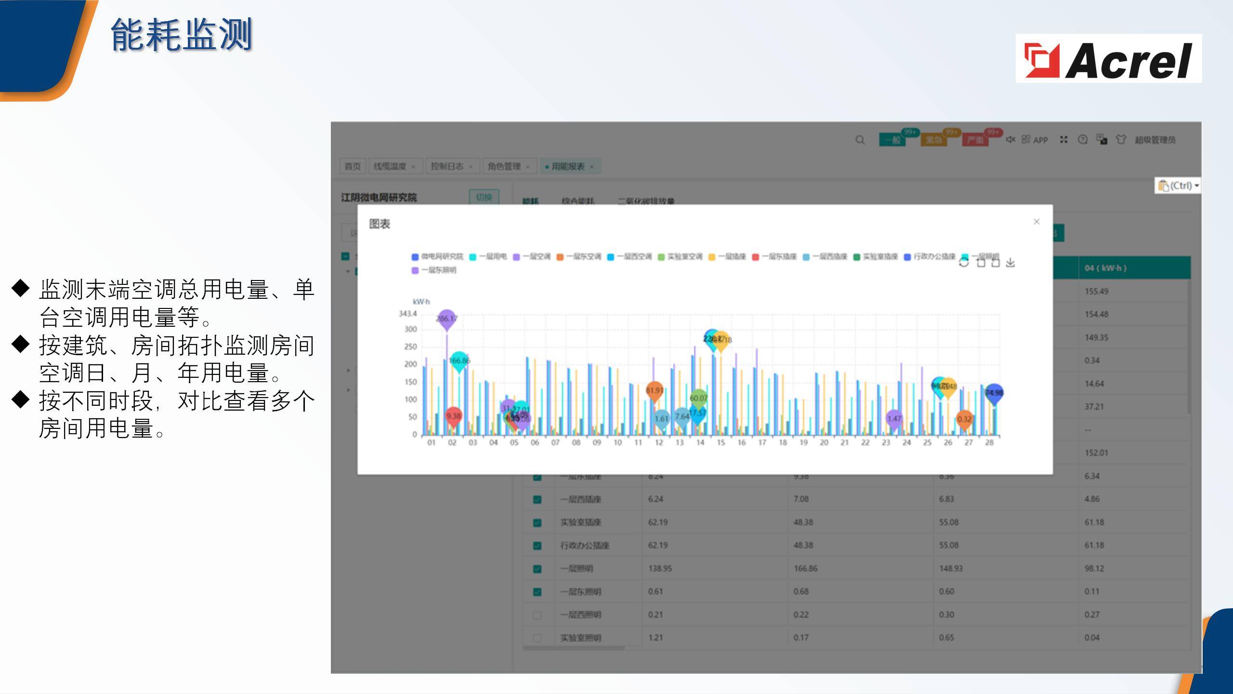Switch to the 角色管理 tab
Image resolution: width=1233 pixels, height=694 pixels.
tap(504, 166)
